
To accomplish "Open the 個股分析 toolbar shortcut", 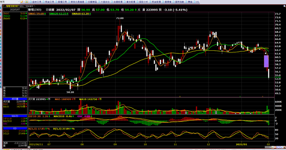I will pos(142,2).
